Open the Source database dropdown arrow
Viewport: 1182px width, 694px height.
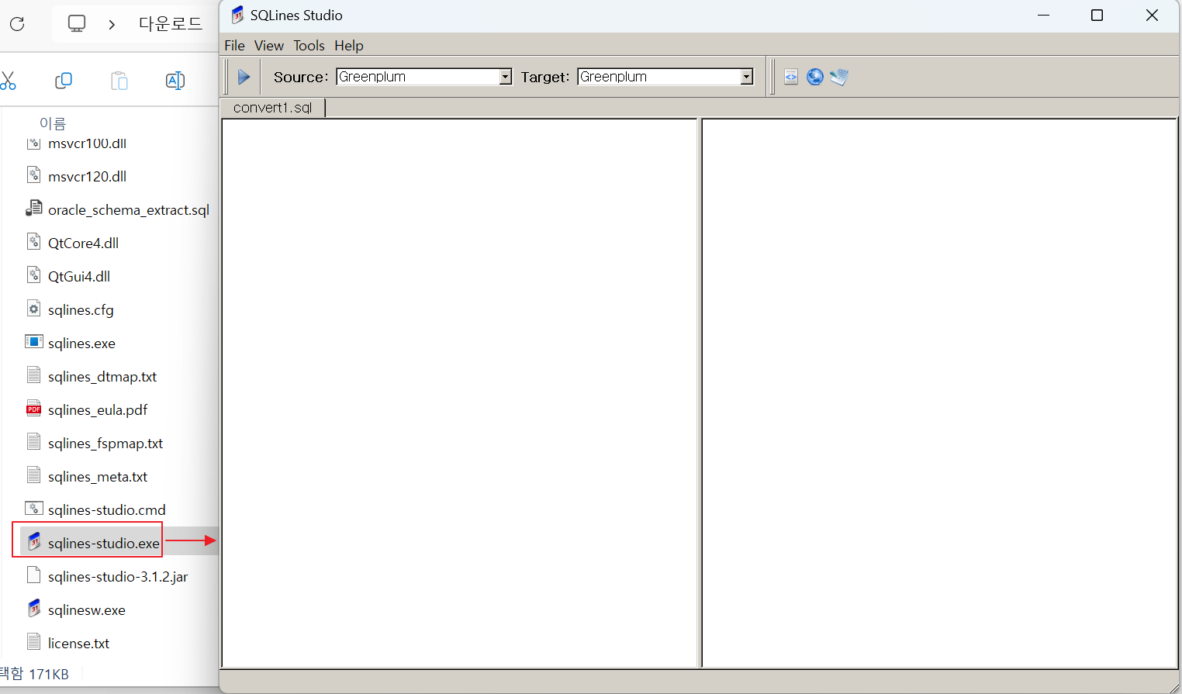click(x=506, y=77)
